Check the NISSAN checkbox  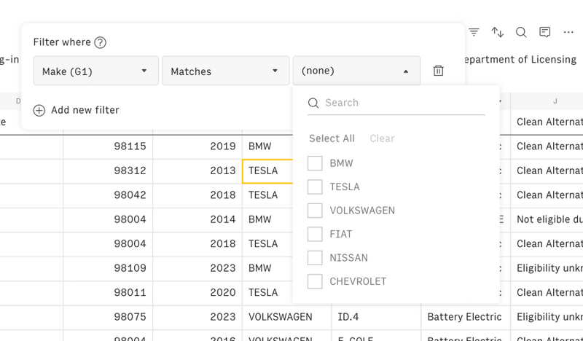pyautogui.click(x=315, y=258)
